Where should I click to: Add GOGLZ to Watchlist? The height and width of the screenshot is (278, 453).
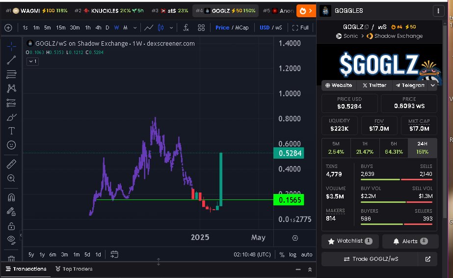click(350, 241)
